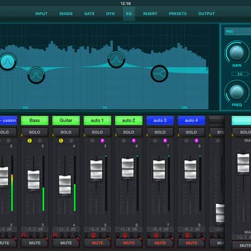The width and height of the screenshot is (251, 251).
Task: Click the auto 1 channel fader cap
Action: pos(97,169)
